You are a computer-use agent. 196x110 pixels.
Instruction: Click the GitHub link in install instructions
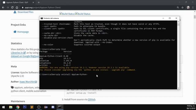tap(92, 99)
